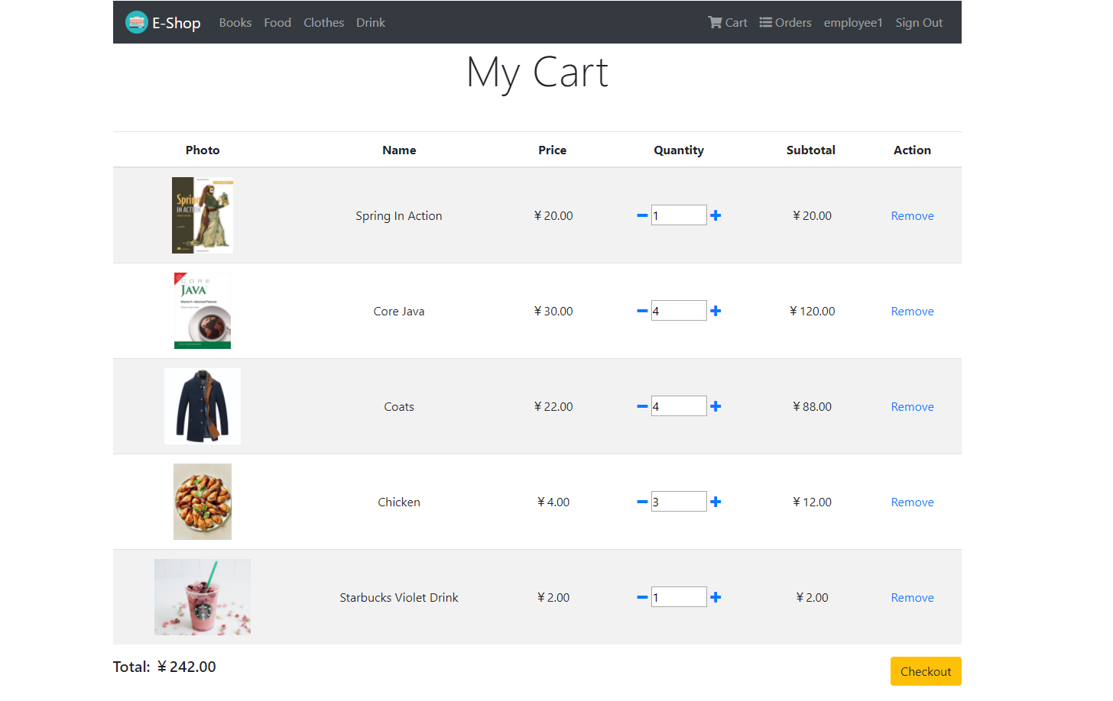Click E-Shop brand title text
The height and width of the screenshot is (701, 1113).
pos(177,23)
